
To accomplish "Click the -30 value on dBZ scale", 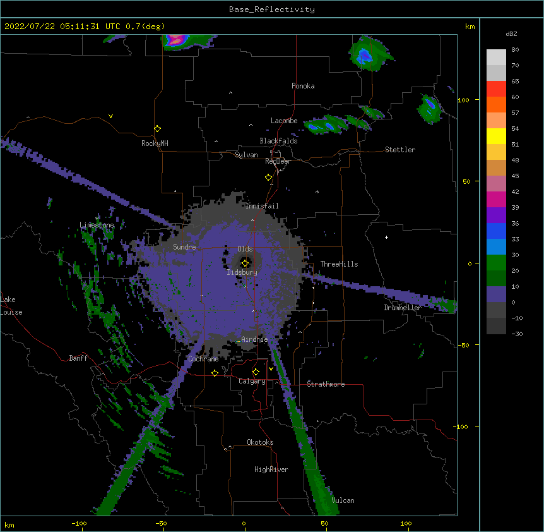I will [x=517, y=334].
